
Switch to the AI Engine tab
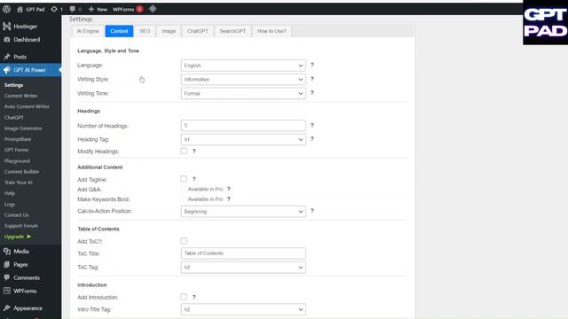tap(88, 31)
